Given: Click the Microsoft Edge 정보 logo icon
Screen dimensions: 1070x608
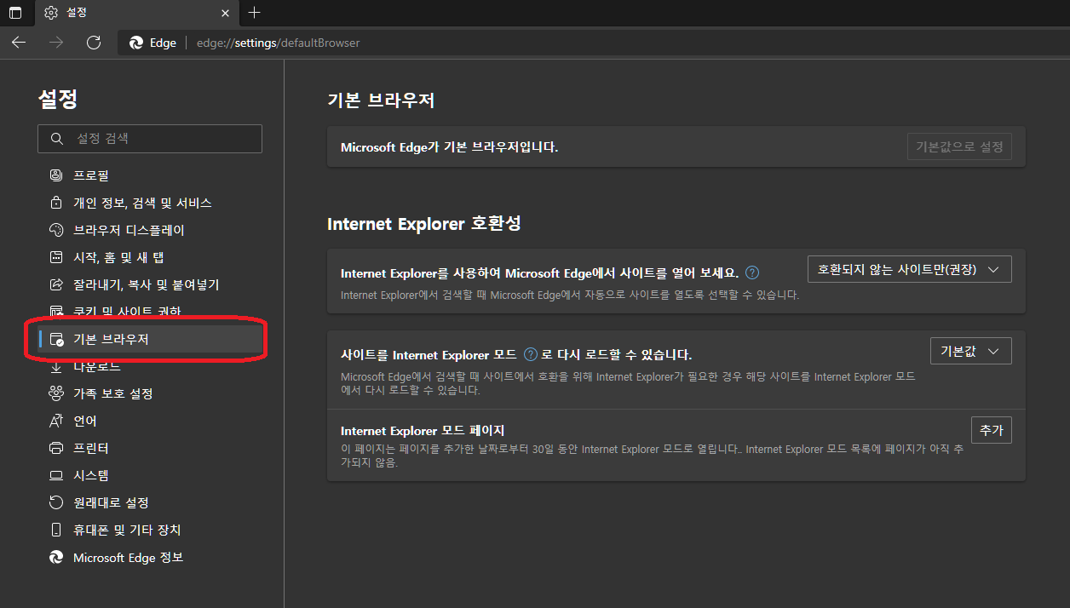Looking at the screenshot, I should (x=56, y=557).
